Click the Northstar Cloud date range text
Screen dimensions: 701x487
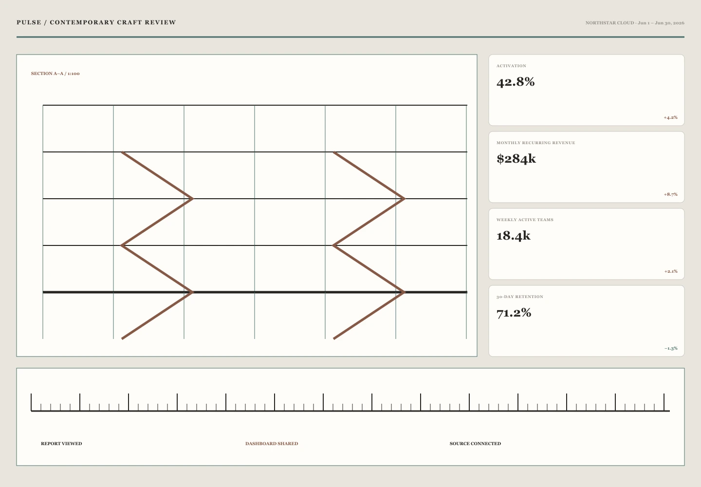click(x=635, y=23)
